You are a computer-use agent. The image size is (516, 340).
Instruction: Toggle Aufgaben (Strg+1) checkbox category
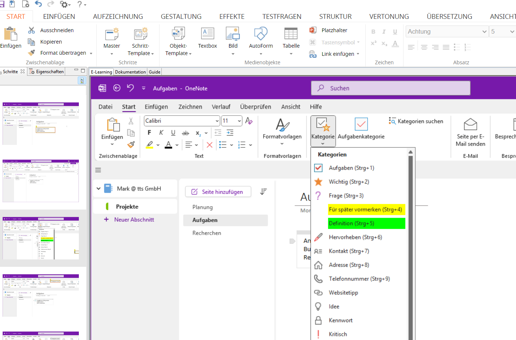318,168
